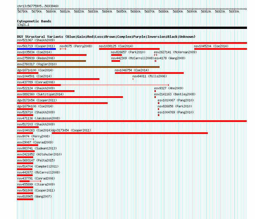
Task: Click esv2627141 (McKernan2009) label
Action: coord(175,52)
